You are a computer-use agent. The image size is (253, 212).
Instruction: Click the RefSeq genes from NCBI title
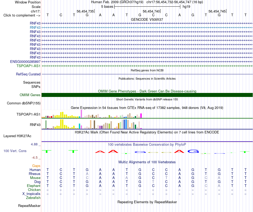[x=147, y=70]
